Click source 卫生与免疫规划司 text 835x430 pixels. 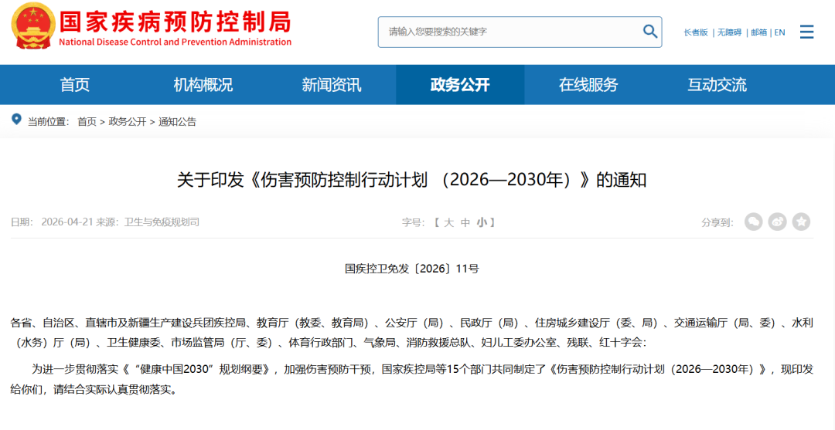(x=162, y=222)
